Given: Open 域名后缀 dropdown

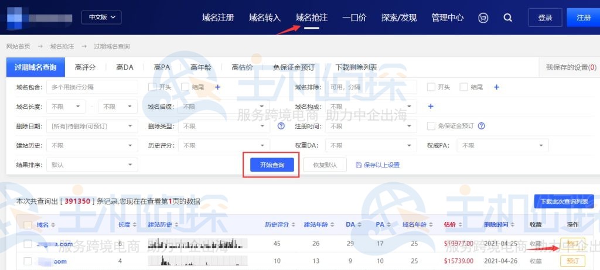Looking at the screenshot, I should (x=224, y=107).
